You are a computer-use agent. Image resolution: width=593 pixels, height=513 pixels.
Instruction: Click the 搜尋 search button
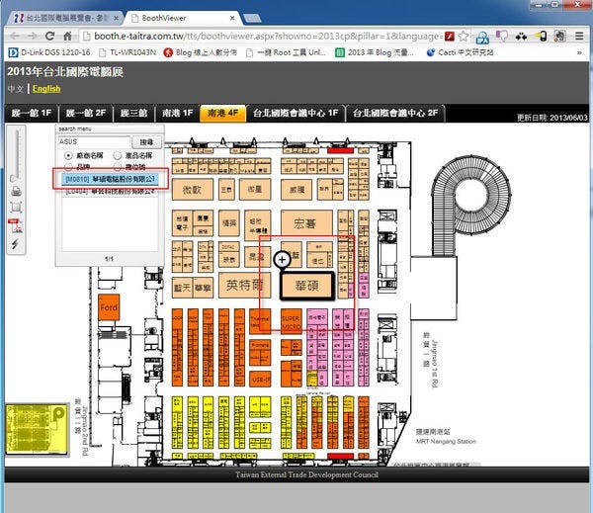[146, 142]
